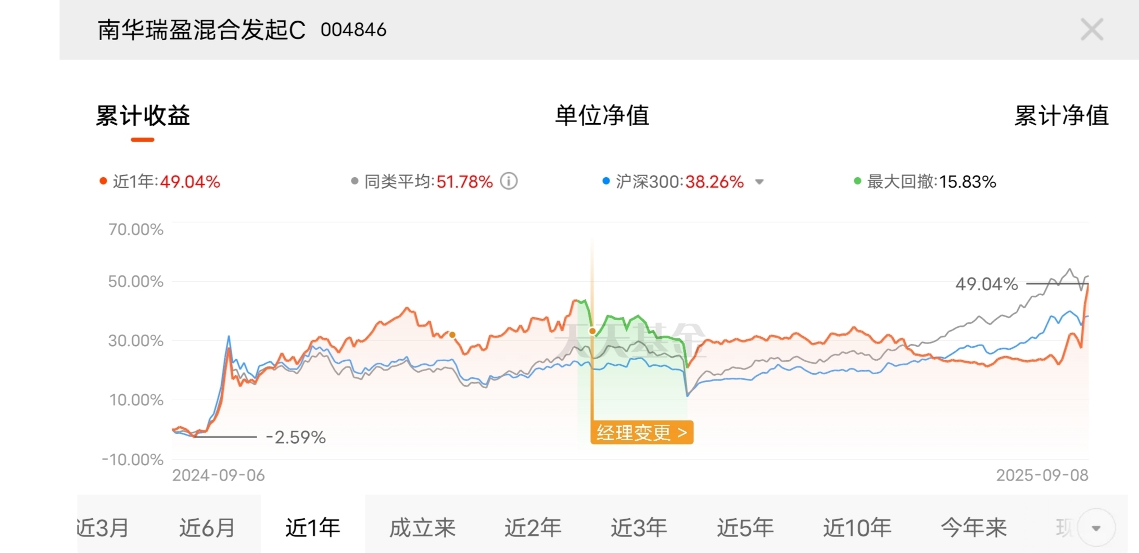The width and height of the screenshot is (1139, 553).
Task: Select the 近3月 time range
Action: point(103,528)
